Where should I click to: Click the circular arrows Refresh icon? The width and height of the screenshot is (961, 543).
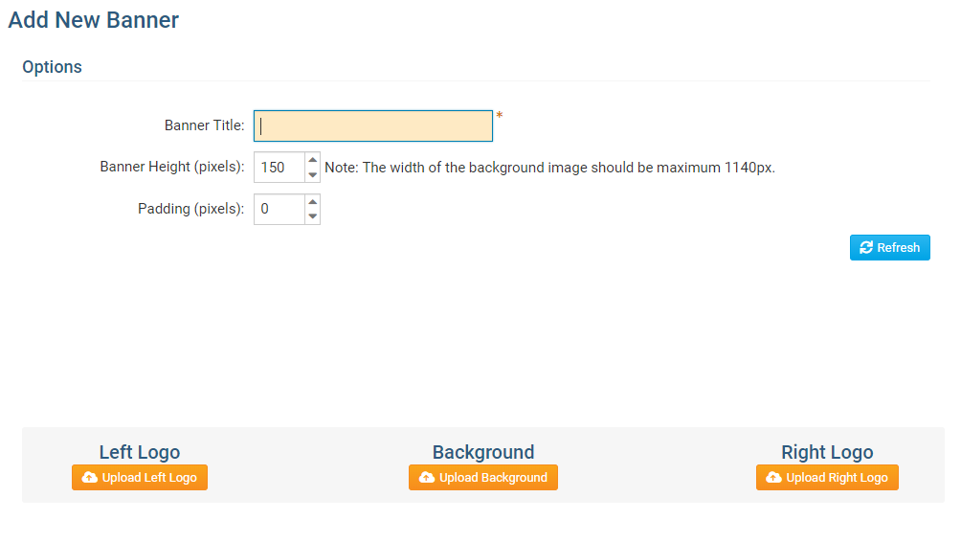pos(866,247)
